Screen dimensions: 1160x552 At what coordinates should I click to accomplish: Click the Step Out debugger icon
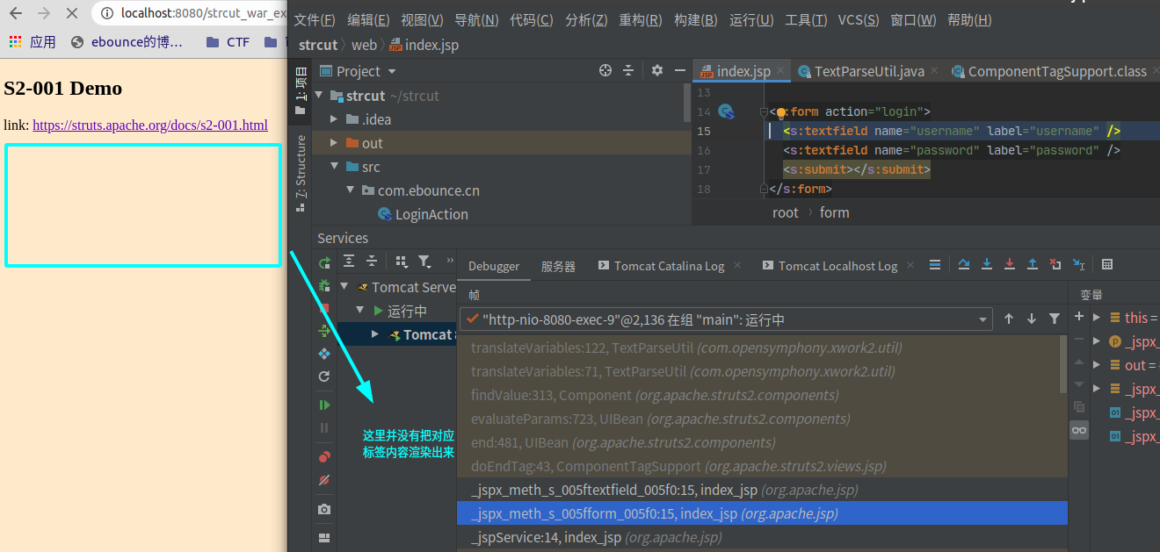coord(1033,264)
